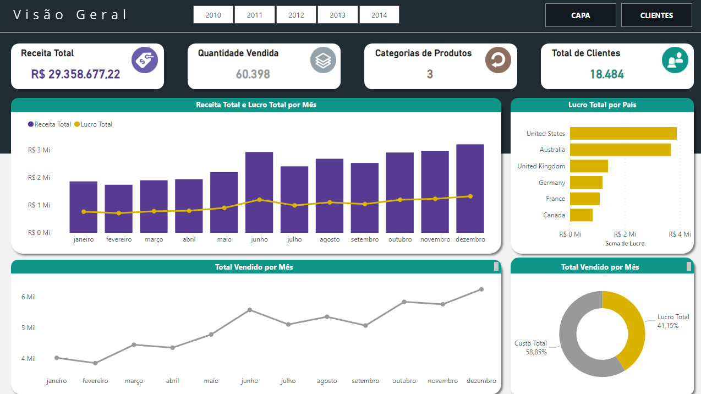Click the purple Receita Total legend marker
This screenshot has height=394, width=701.
tap(31, 124)
